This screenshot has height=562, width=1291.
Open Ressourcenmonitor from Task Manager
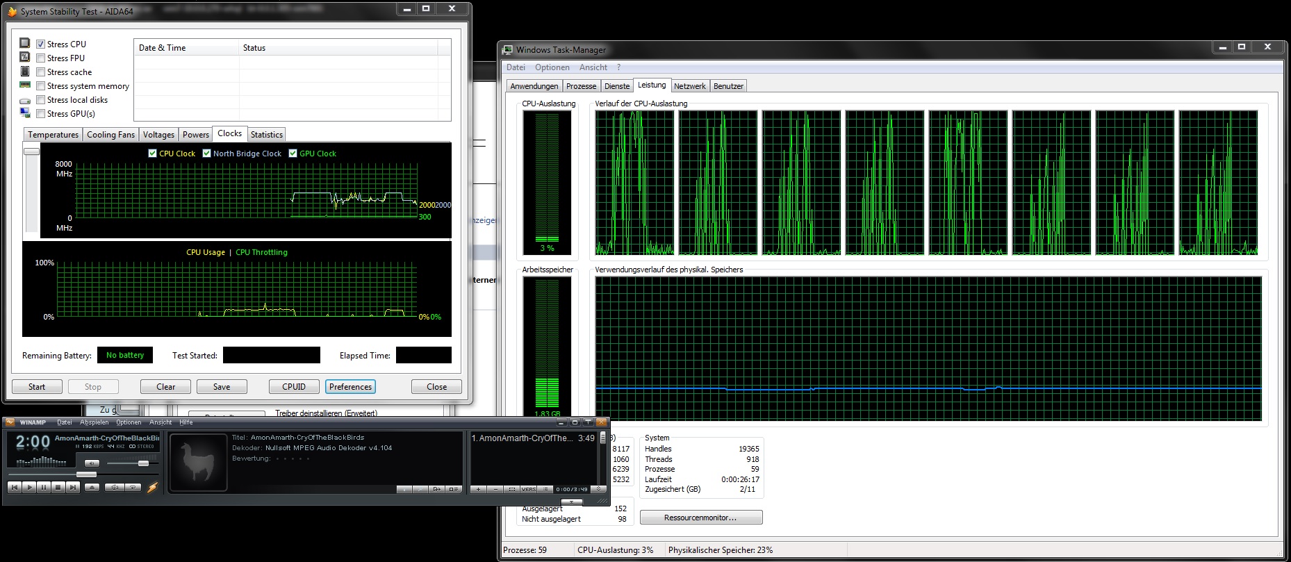coord(700,518)
